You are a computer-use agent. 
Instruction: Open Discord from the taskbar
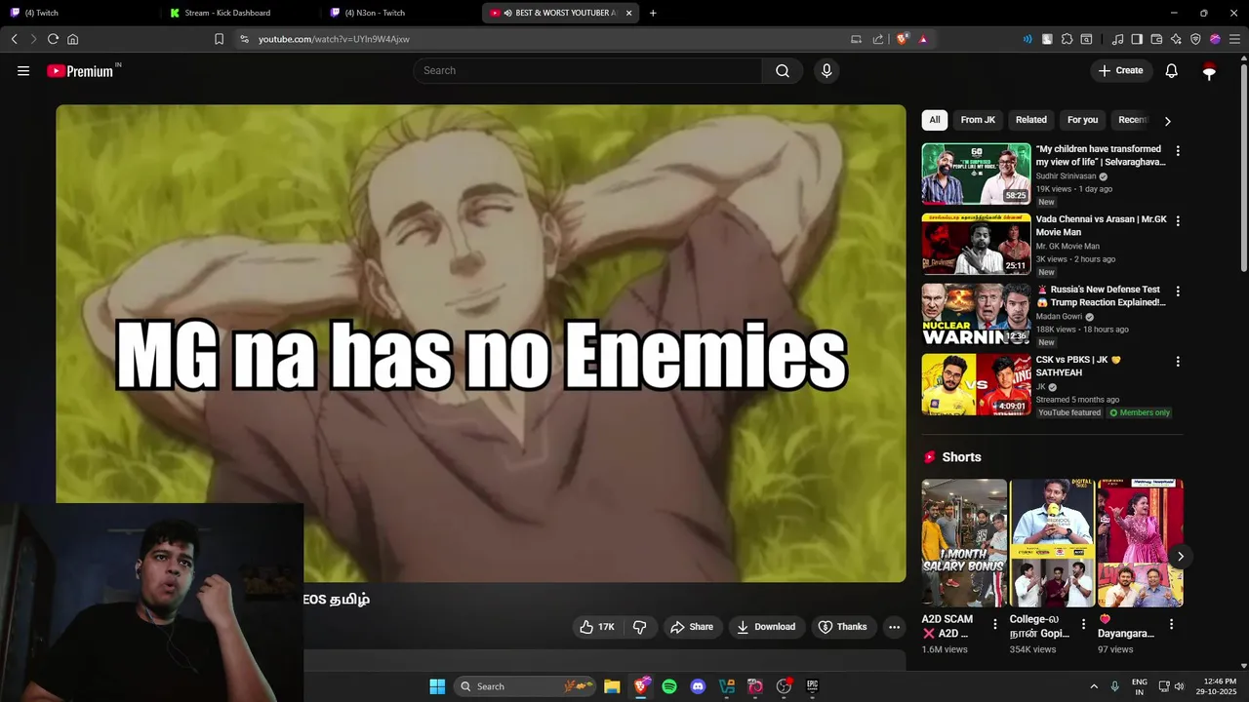tap(698, 686)
